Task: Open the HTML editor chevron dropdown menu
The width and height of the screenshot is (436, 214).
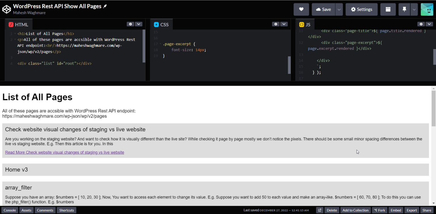Action: pos(139,24)
